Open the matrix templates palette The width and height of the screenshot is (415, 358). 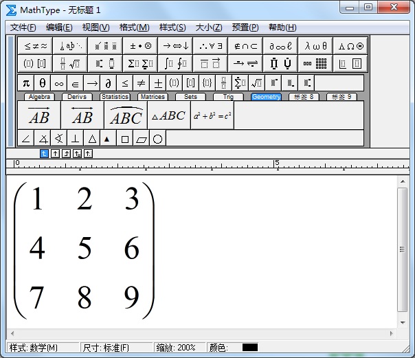tap(317, 64)
